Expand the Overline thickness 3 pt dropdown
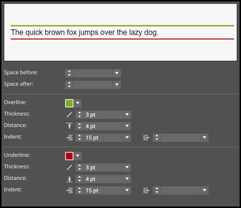 coord(127,115)
